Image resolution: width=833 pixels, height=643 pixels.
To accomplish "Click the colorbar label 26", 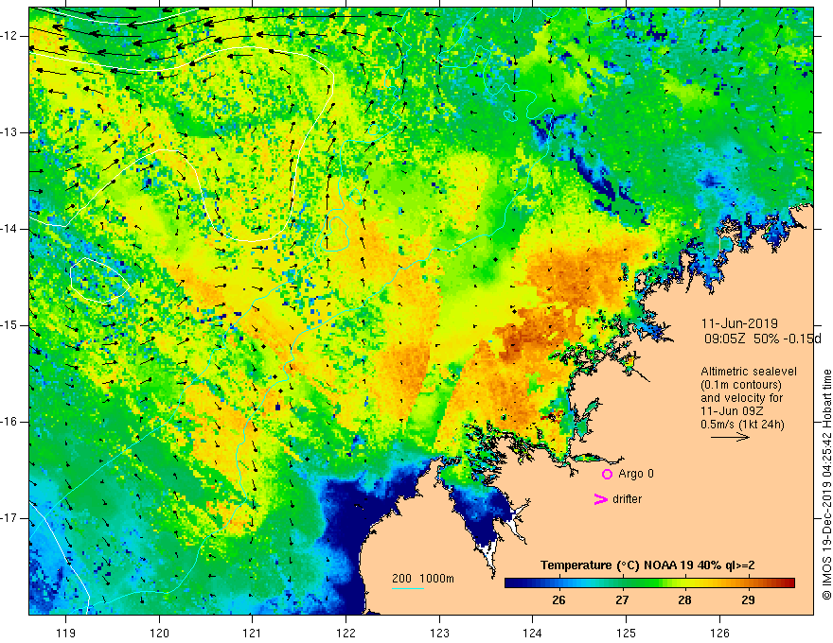I will 558,600.
